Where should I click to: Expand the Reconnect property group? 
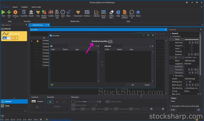pyautogui.click(x=174, y=76)
